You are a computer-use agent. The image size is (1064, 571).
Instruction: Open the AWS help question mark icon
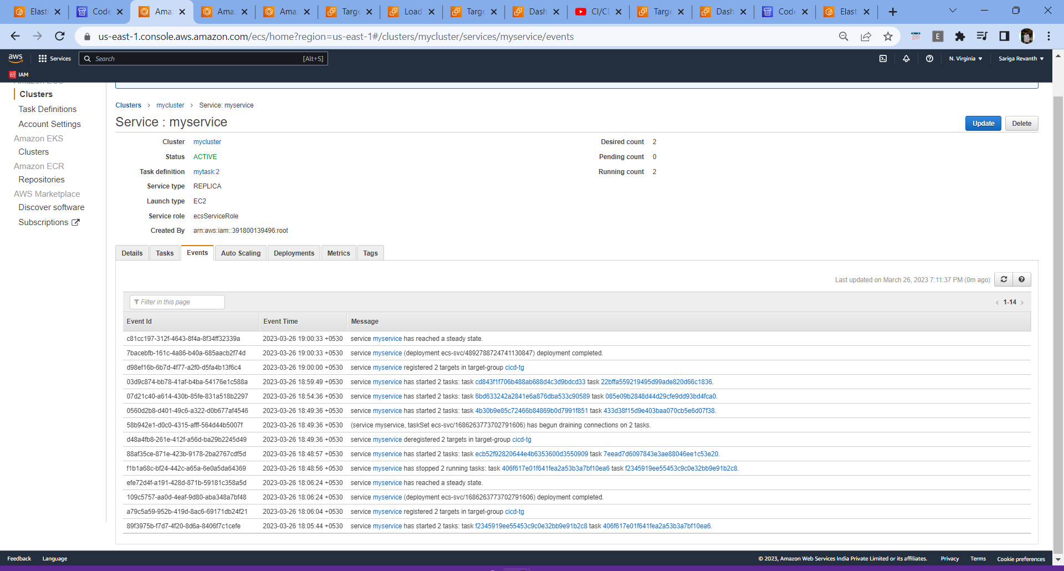pos(930,58)
